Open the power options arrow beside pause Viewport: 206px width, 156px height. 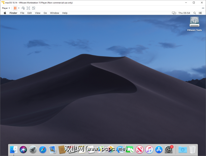point(19,8)
